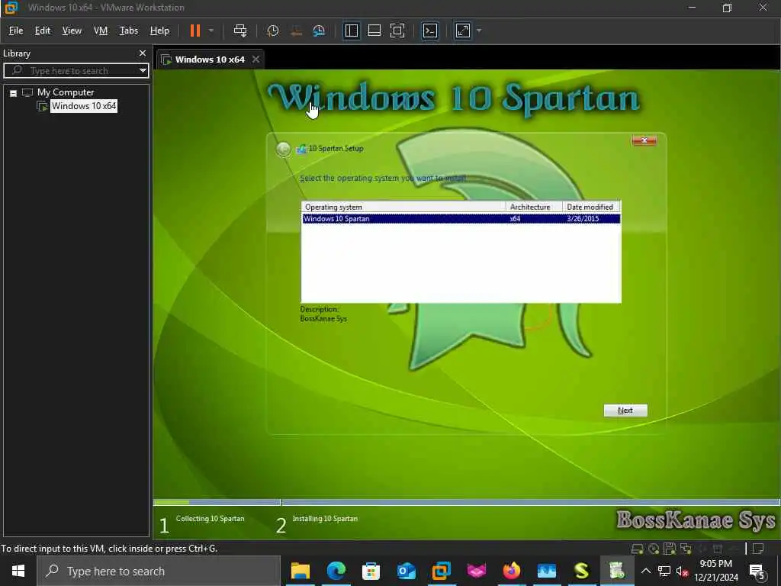Open Outlook from the taskbar

click(x=406, y=571)
